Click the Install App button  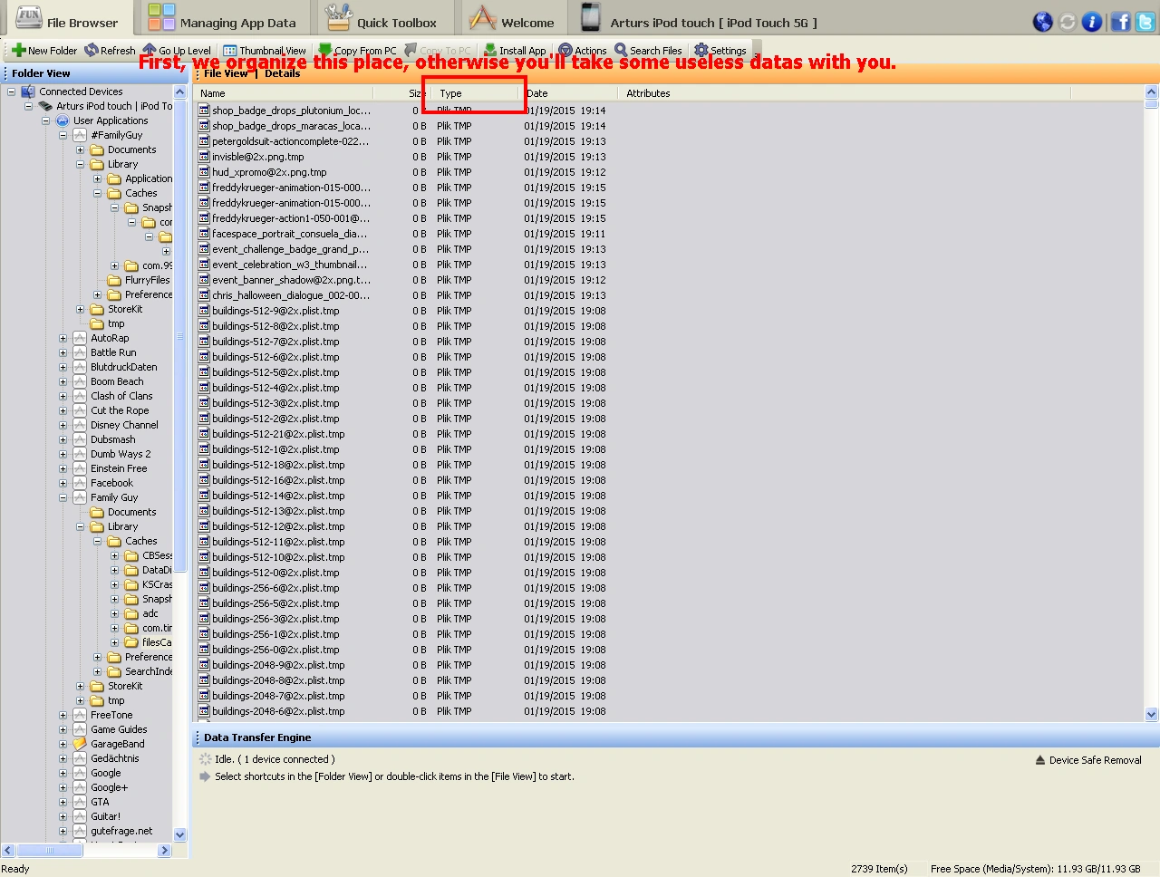(x=515, y=51)
